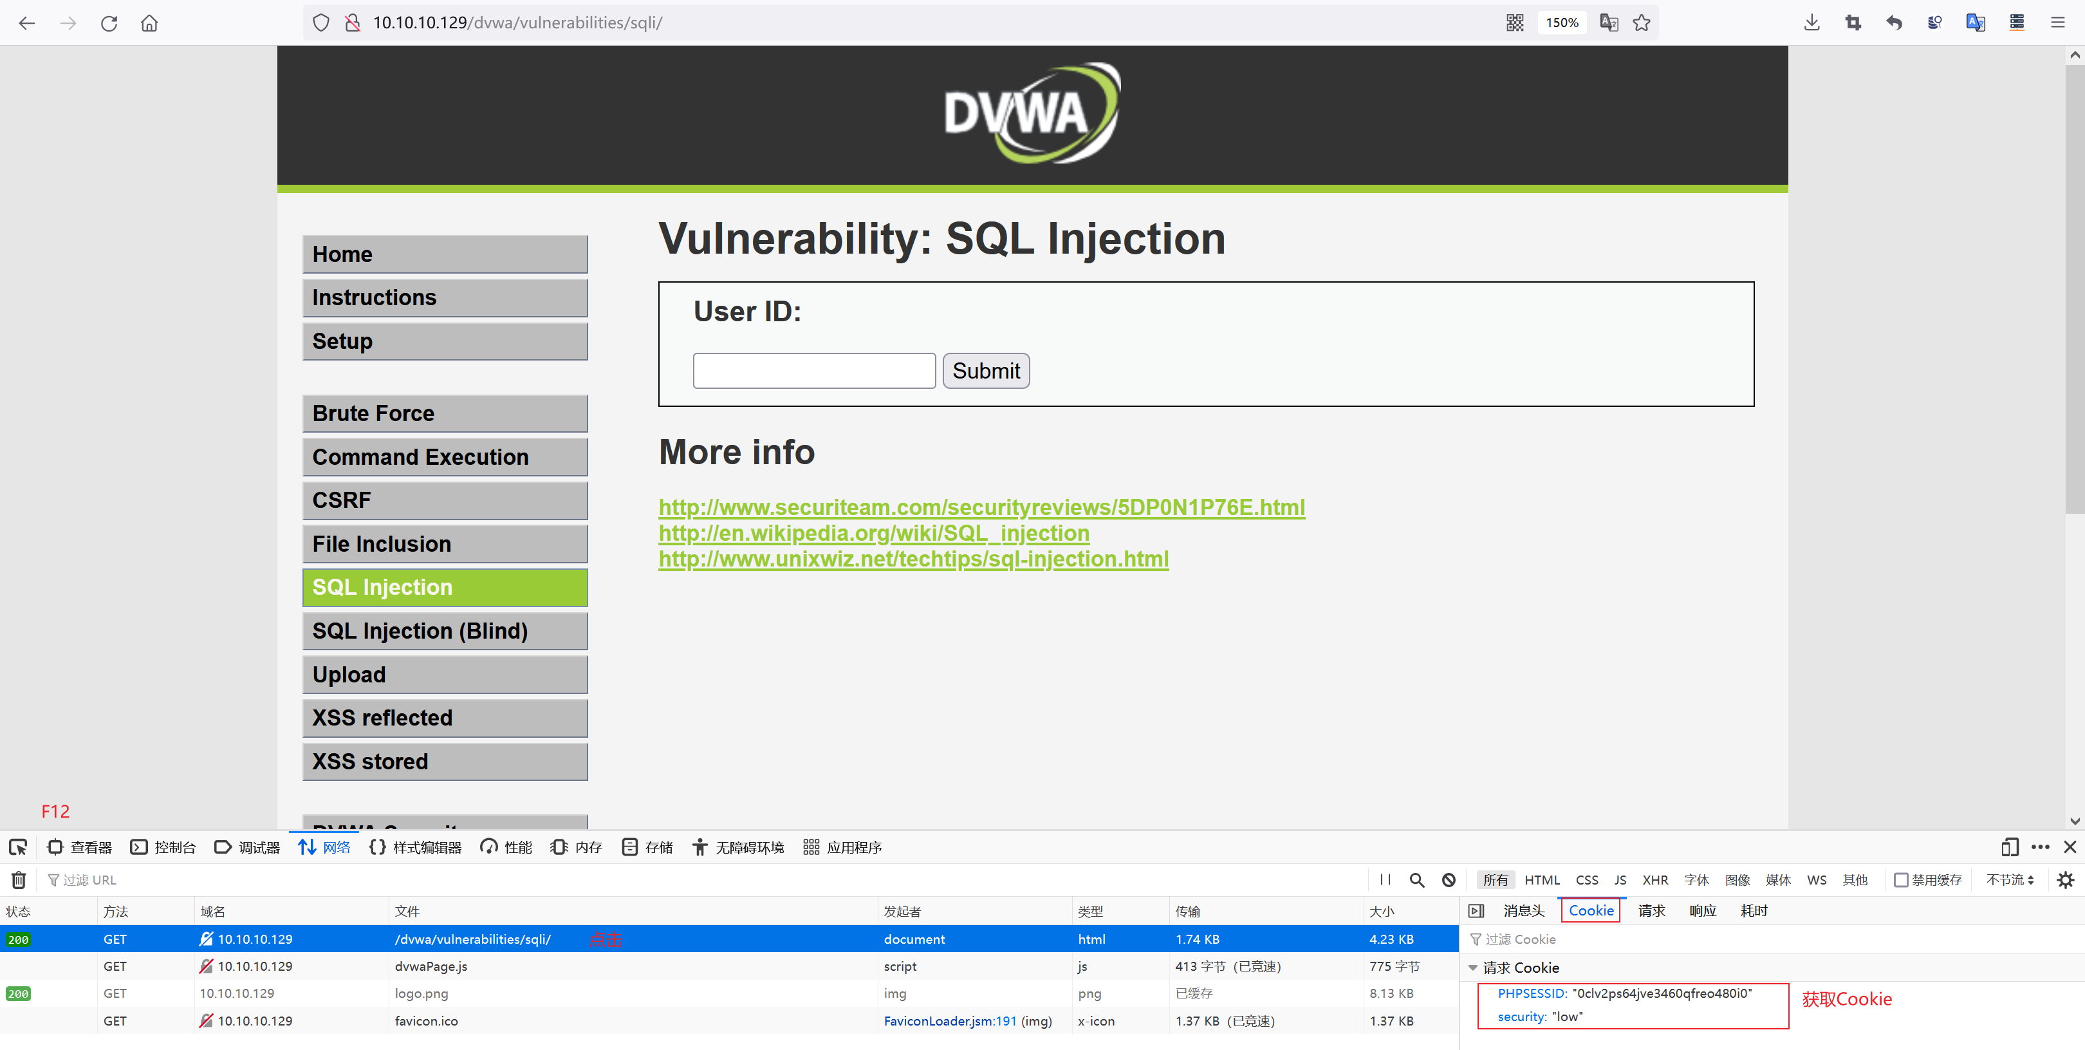Filter network requests by JS

(1620, 880)
